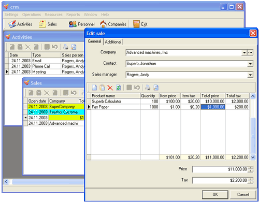
Task: Open Activities from main toolbar
Action: click(20, 24)
